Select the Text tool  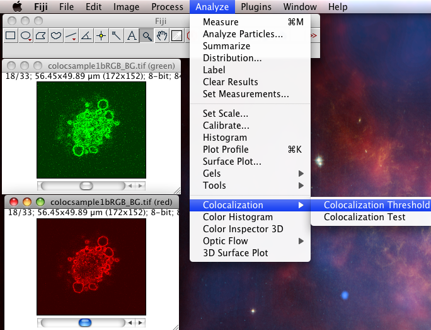[x=132, y=36]
